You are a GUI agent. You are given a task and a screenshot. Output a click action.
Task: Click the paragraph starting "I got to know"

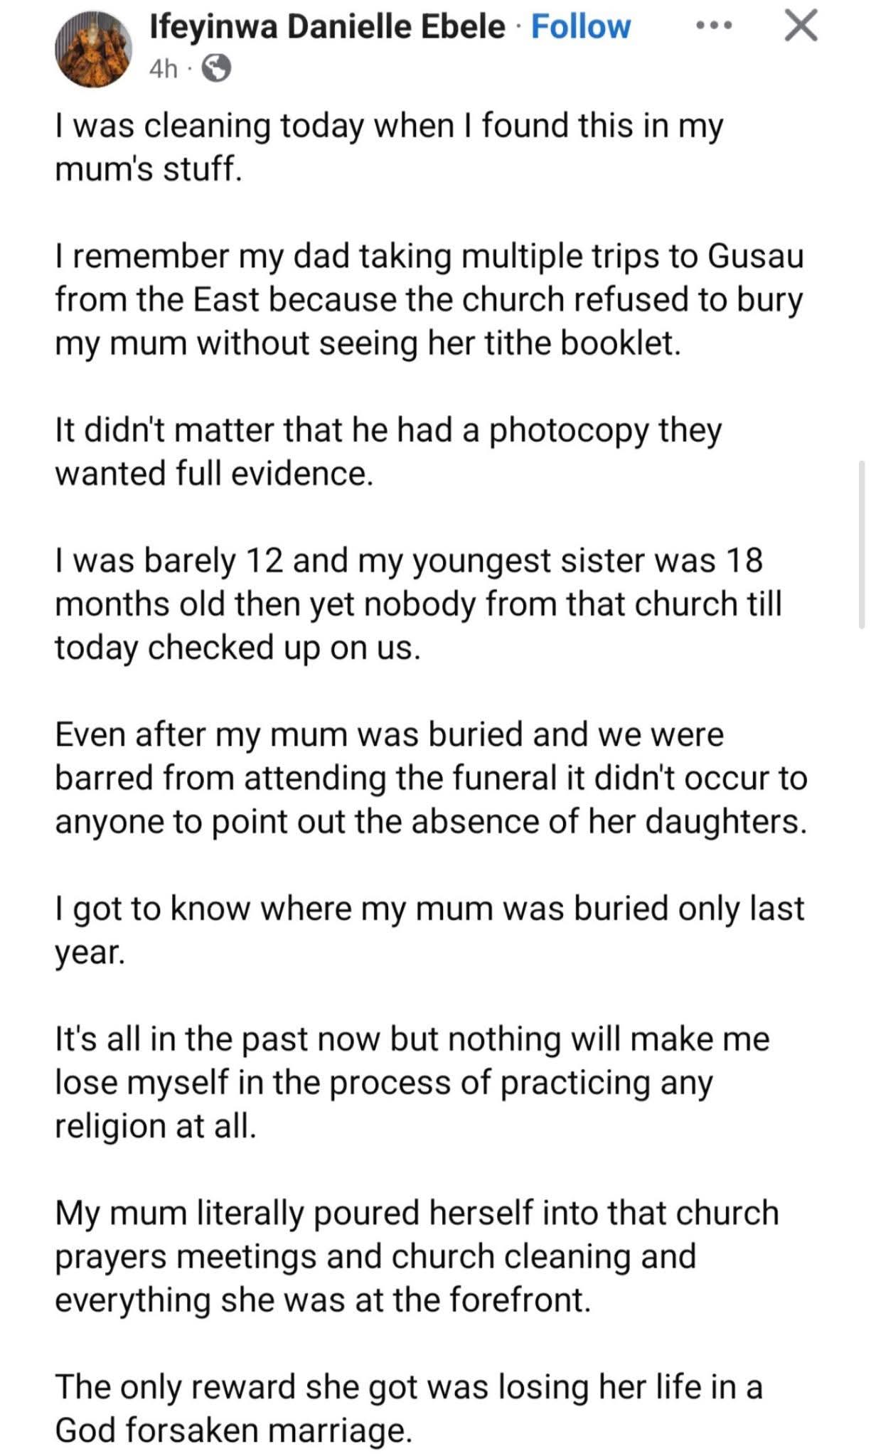click(429, 930)
